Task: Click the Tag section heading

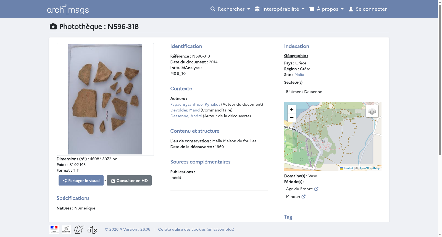Action: (288, 217)
